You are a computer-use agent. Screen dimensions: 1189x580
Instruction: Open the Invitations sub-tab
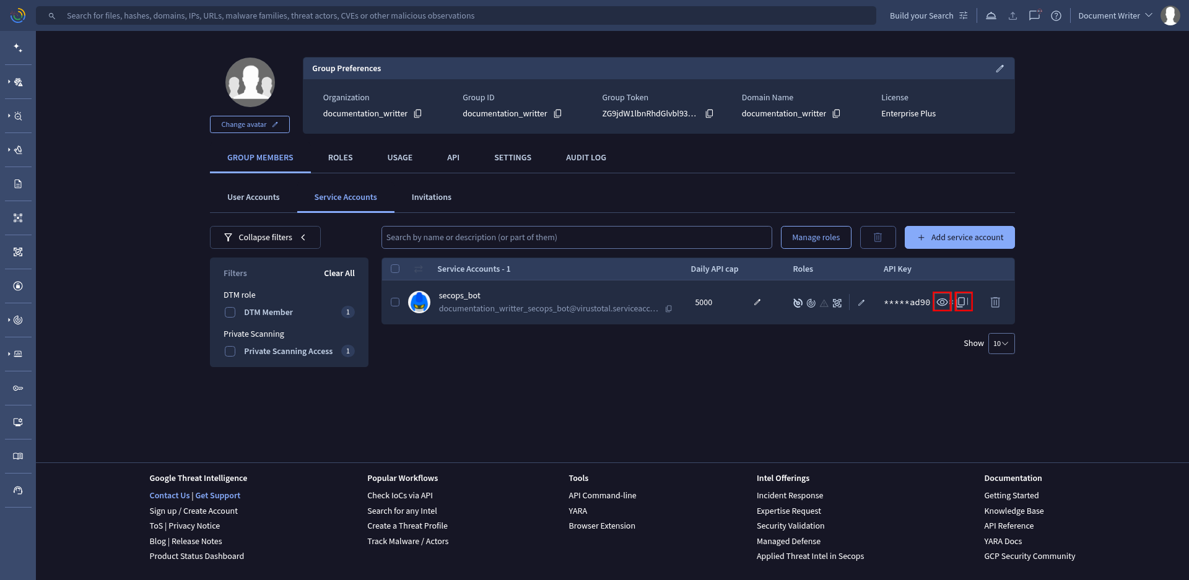[432, 197]
